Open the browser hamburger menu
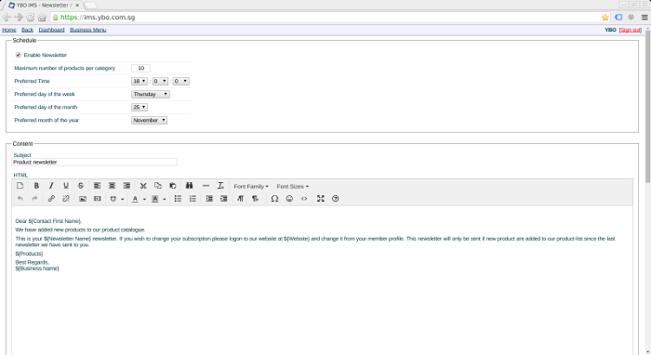651x355 pixels. click(x=644, y=18)
